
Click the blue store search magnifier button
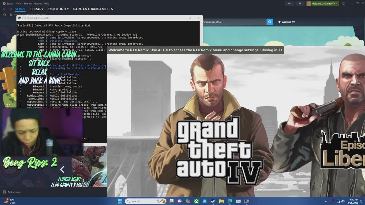click(270, 22)
